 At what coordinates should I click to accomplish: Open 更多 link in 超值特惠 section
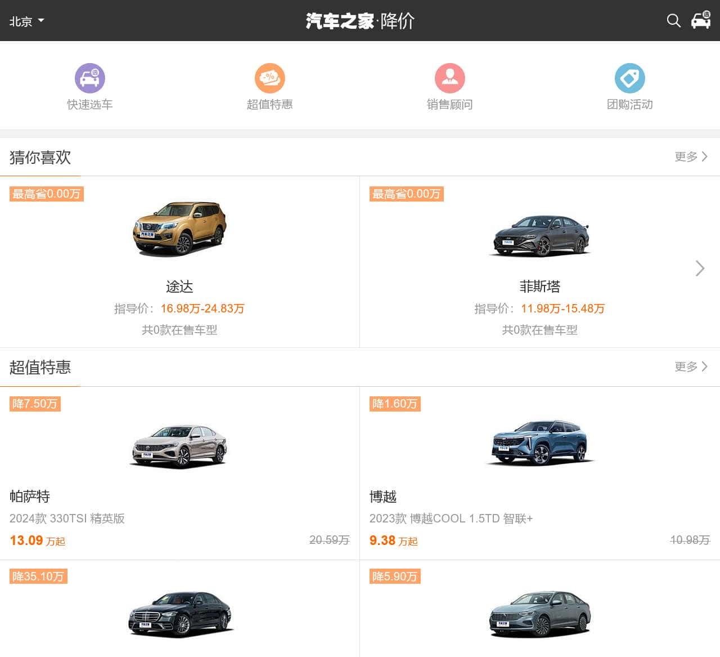(x=691, y=367)
